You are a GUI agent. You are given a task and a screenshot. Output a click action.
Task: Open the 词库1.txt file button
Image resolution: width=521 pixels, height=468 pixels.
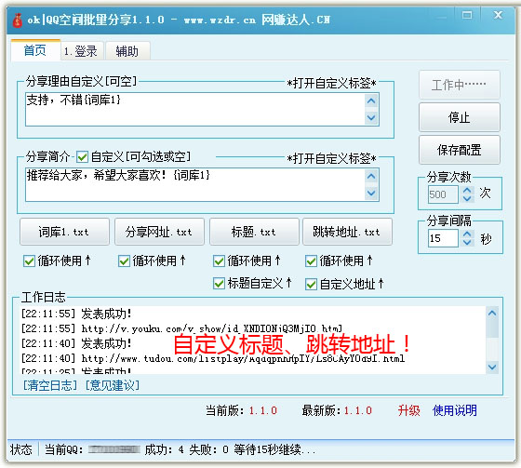pyautogui.click(x=64, y=232)
